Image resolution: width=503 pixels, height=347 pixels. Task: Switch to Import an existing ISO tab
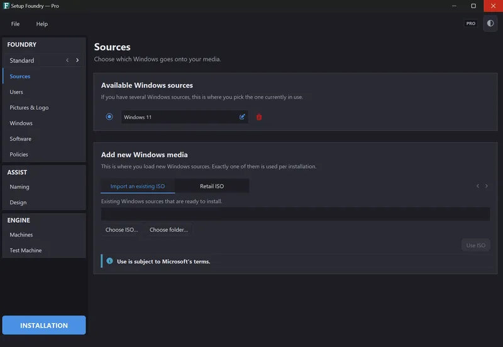(138, 186)
